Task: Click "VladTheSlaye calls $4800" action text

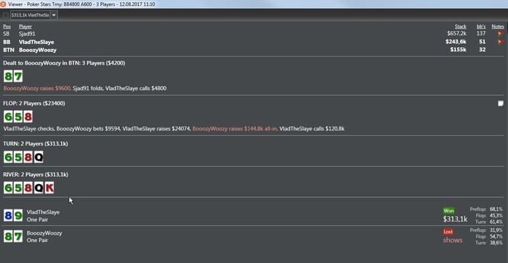Action: [136, 88]
